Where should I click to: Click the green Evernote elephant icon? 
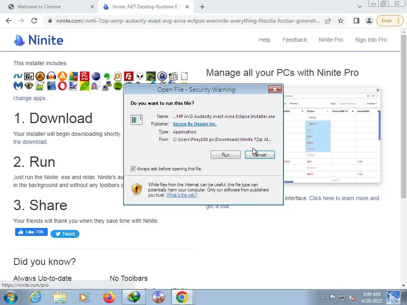pyautogui.click(x=107, y=76)
